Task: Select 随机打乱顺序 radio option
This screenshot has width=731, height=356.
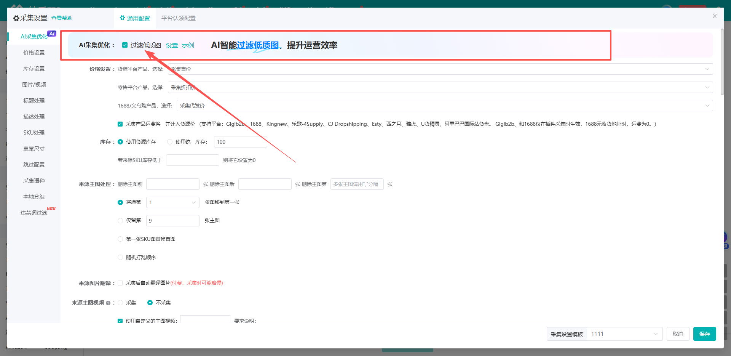Action: coord(120,257)
